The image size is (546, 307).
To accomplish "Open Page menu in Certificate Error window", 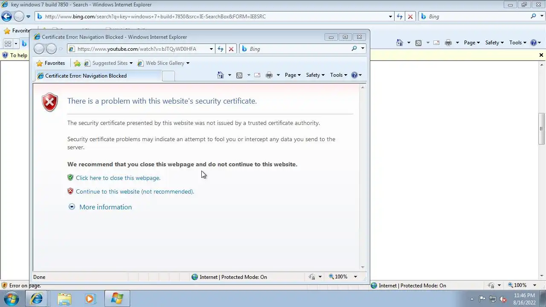I will (293, 75).
